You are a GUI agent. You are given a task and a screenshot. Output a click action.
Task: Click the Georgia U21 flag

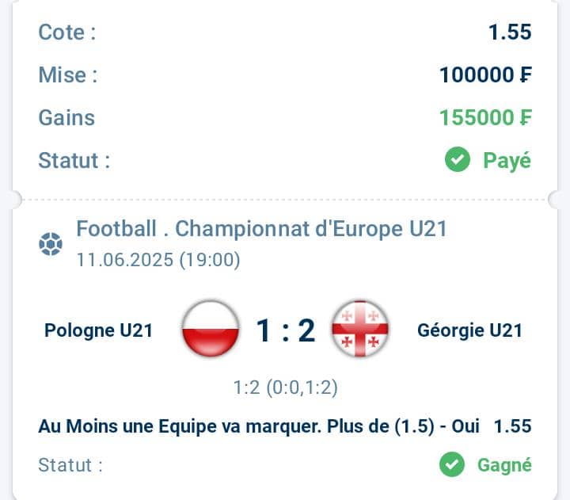coord(360,329)
